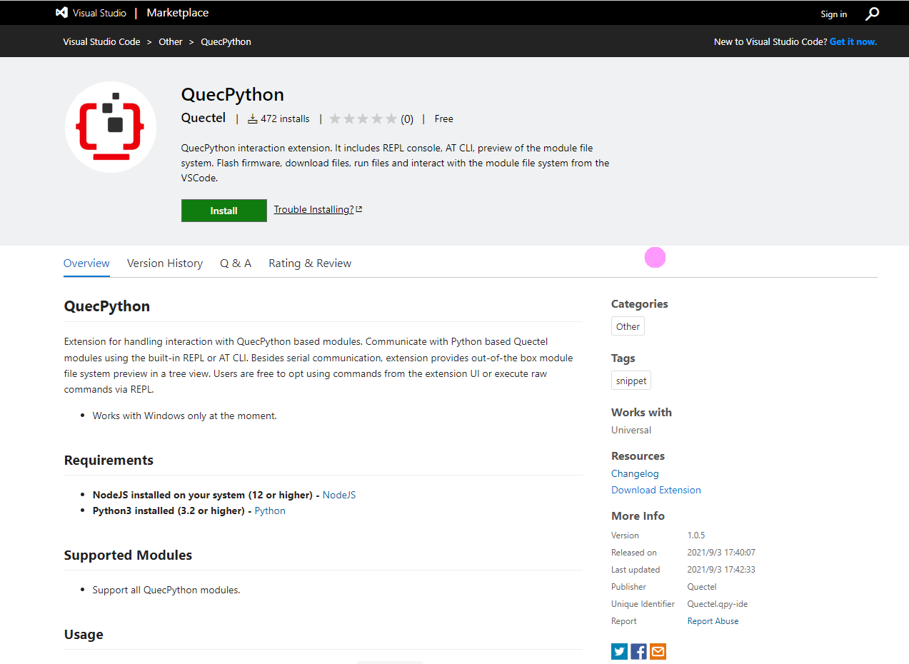Click Sign in

[833, 14]
